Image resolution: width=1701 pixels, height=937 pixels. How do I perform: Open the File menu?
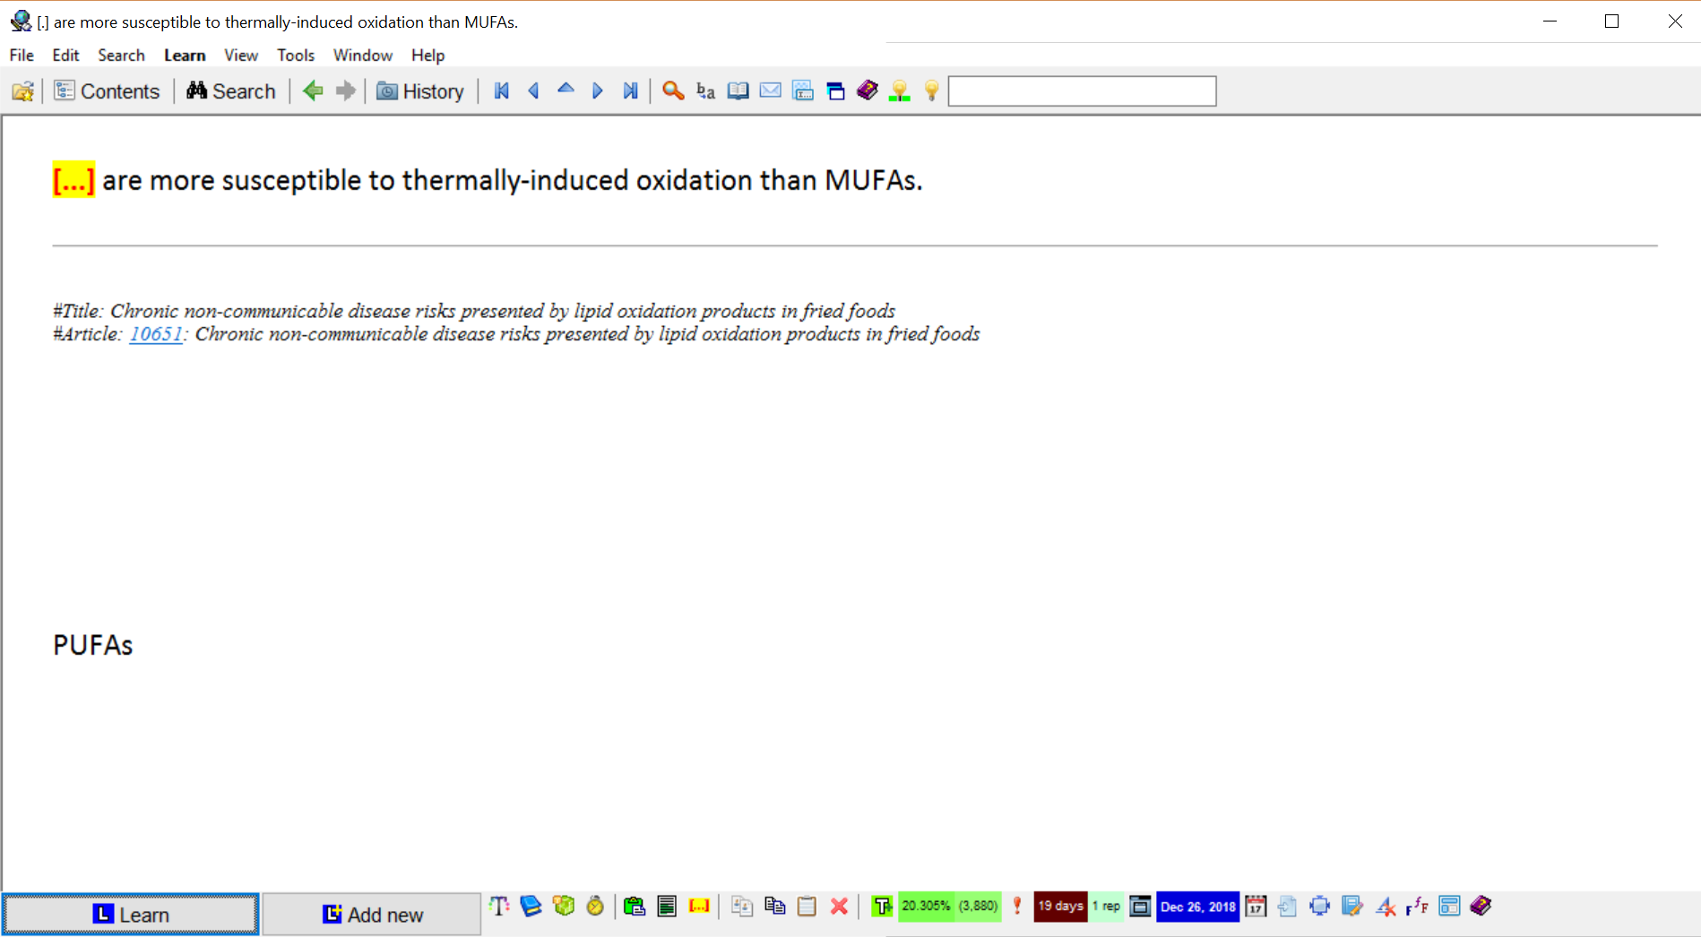point(22,55)
